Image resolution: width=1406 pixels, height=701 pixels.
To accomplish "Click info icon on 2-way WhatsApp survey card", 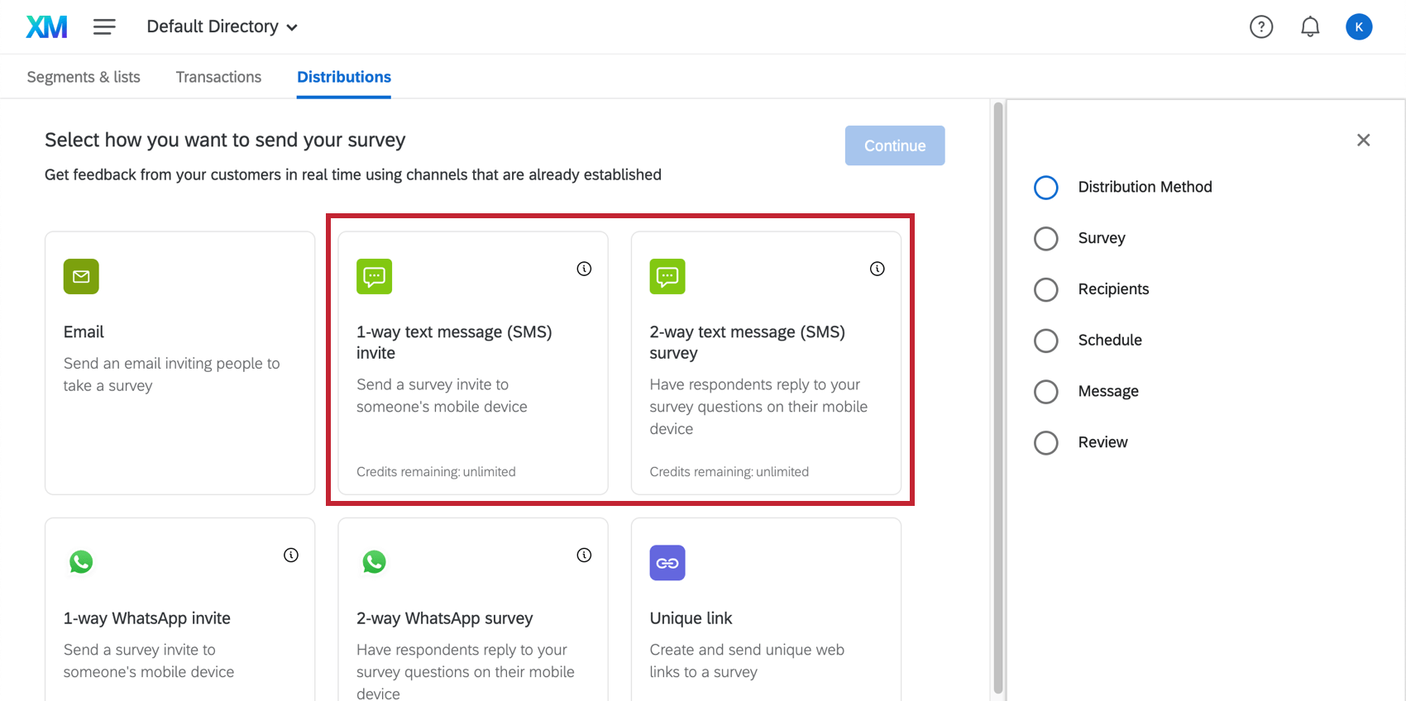I will pos(584,556).
